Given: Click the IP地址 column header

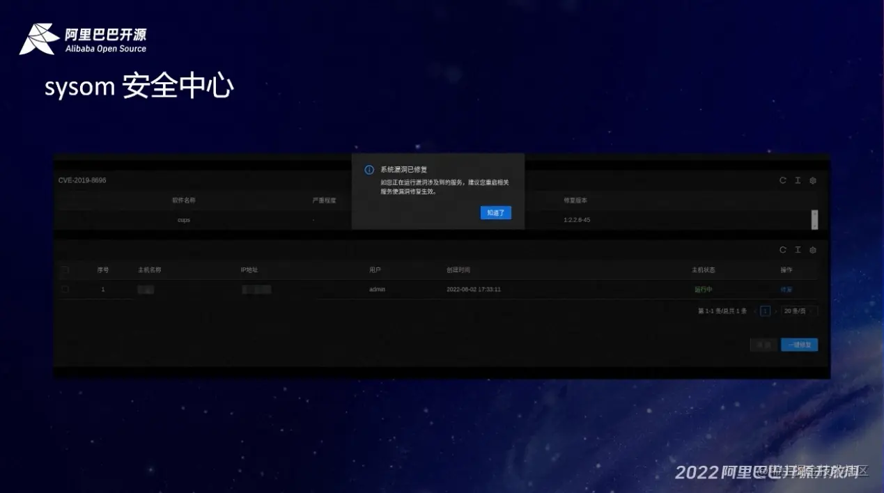Looking at the screenshot, I should [x=249, y=270].
